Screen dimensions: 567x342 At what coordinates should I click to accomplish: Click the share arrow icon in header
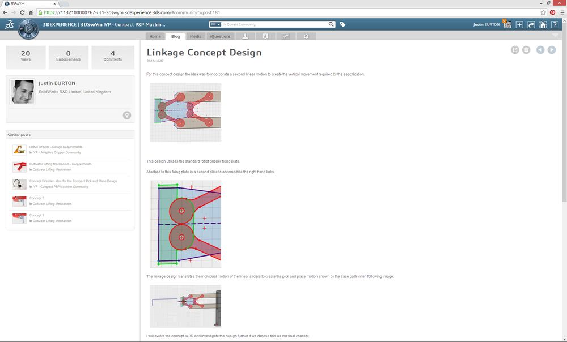pos(531,25)
